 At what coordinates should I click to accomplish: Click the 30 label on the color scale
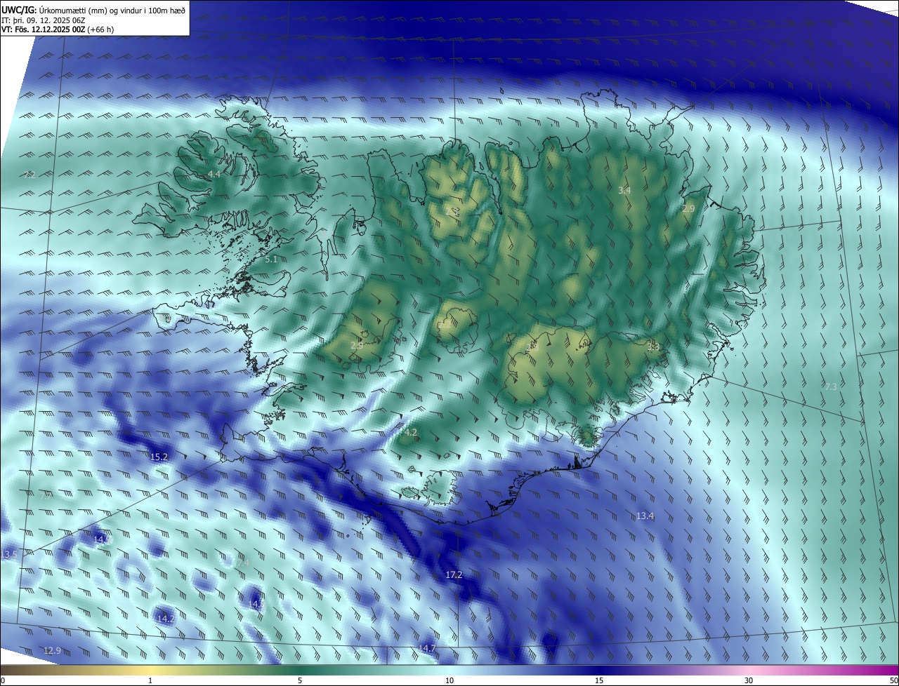(749, 680)
